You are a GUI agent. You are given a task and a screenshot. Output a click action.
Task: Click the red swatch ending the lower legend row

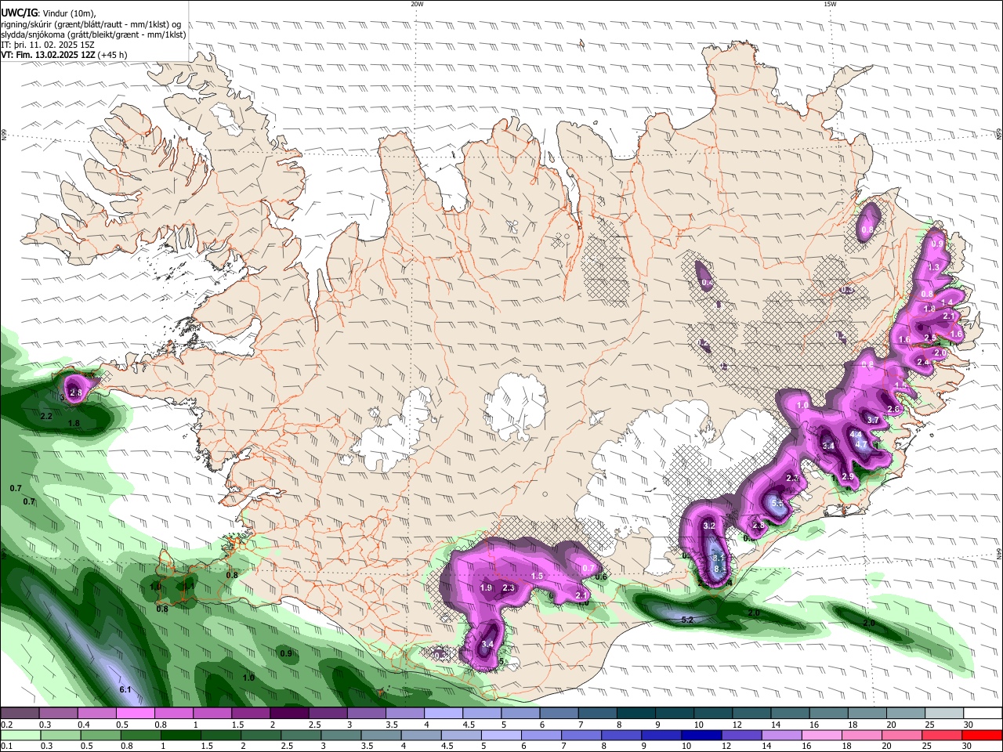982,735
